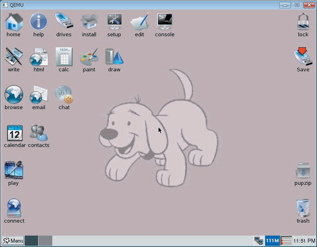
Task: Switch to the first dark desktop pager
Action: pos(31,241)
